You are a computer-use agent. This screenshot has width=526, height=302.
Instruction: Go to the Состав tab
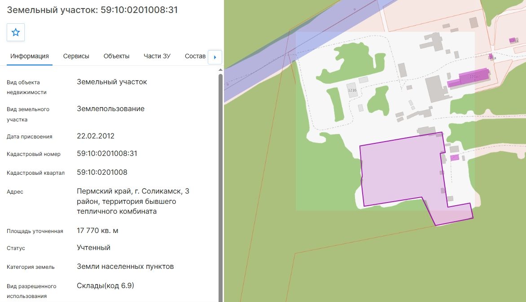tap(195, 56)
